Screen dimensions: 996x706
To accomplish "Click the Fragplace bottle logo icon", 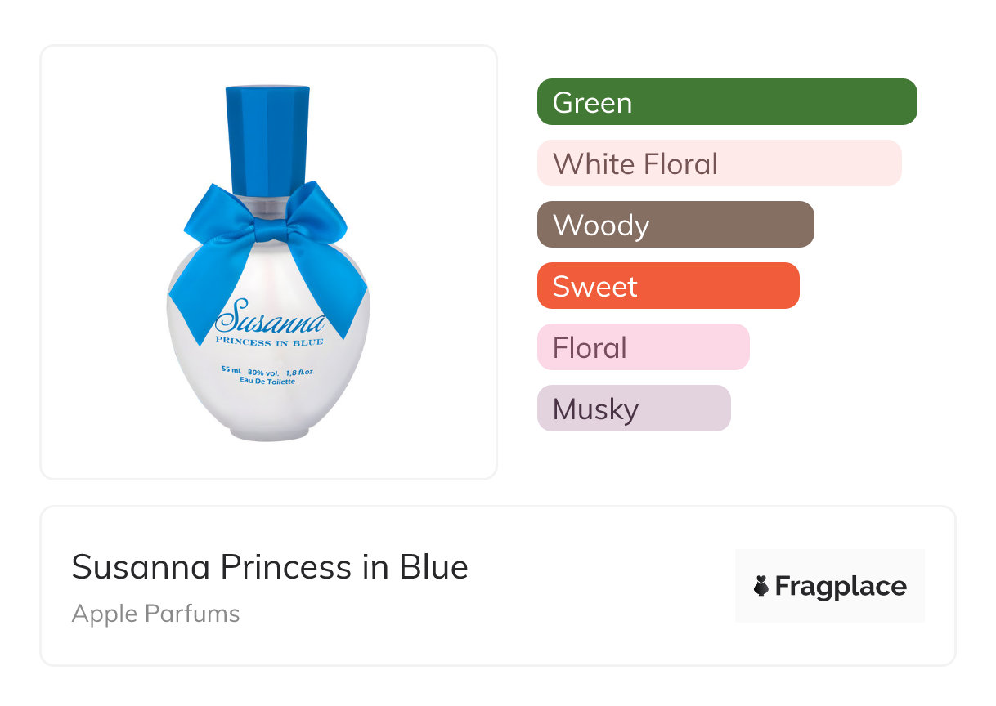I will coord(762,586).
